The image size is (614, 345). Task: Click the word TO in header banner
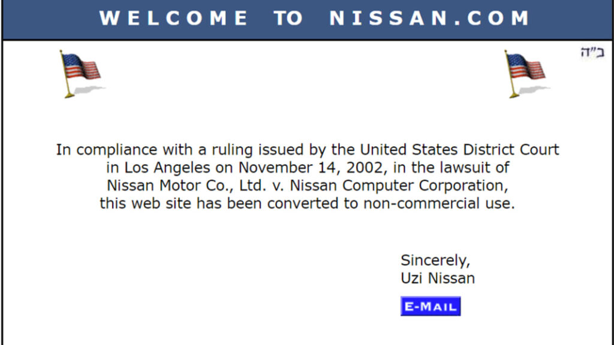pos(288,19)
